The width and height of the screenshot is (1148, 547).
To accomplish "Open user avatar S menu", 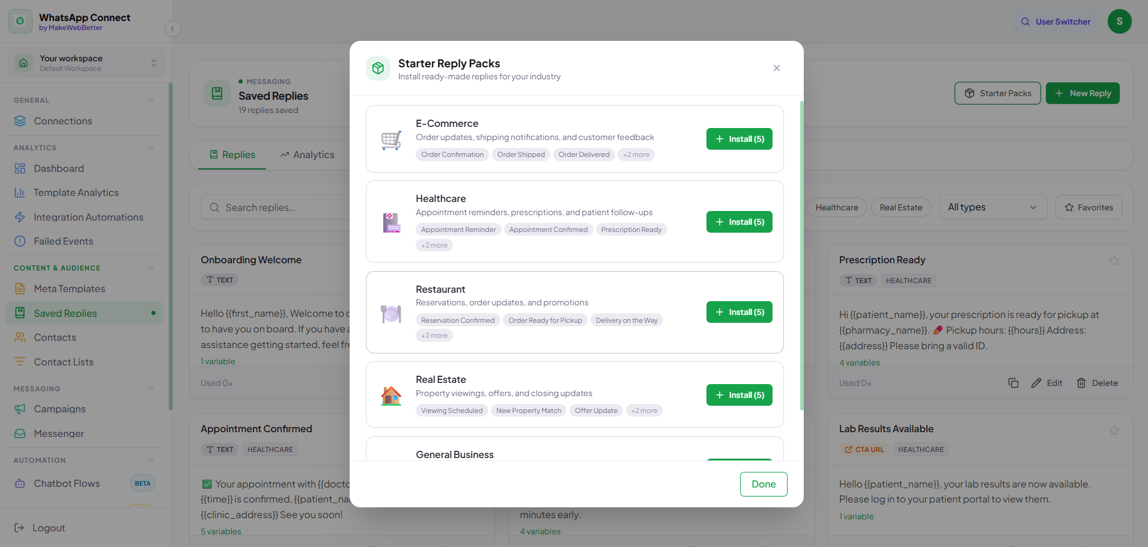I will tap(1119, 22).
